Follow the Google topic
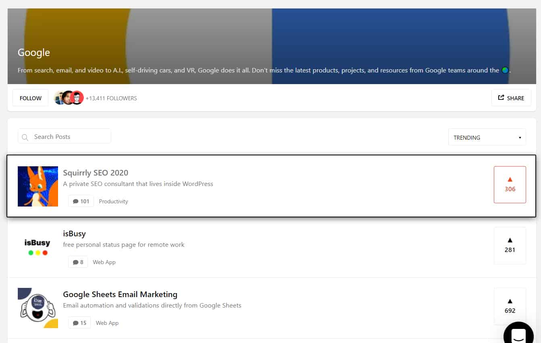 click(31, 98)
